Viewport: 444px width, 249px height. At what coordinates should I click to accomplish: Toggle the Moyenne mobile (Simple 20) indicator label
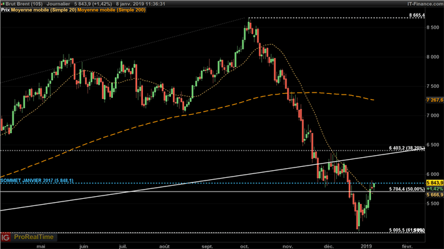[x=44, y=10]
